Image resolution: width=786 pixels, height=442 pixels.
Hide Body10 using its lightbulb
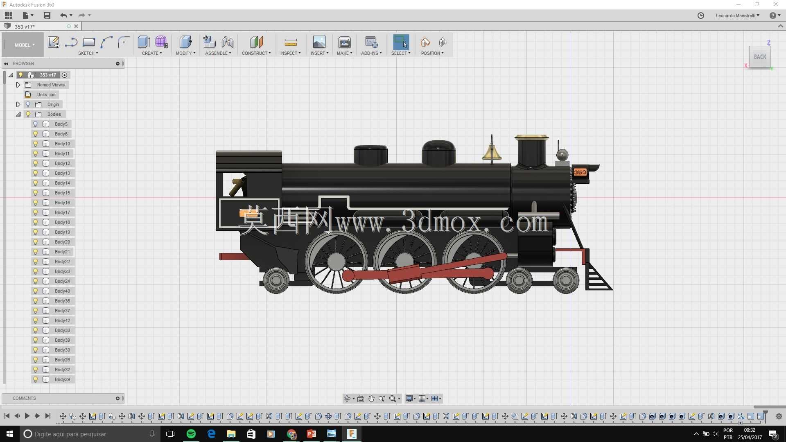point(36,144)
